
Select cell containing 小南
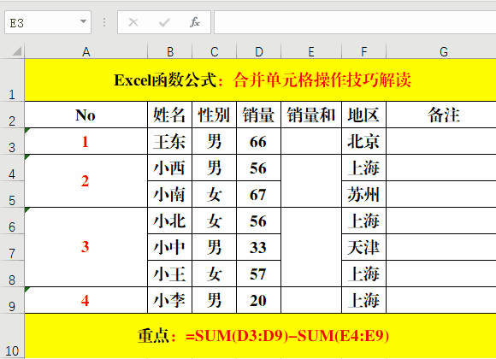[x=169, y=194]
